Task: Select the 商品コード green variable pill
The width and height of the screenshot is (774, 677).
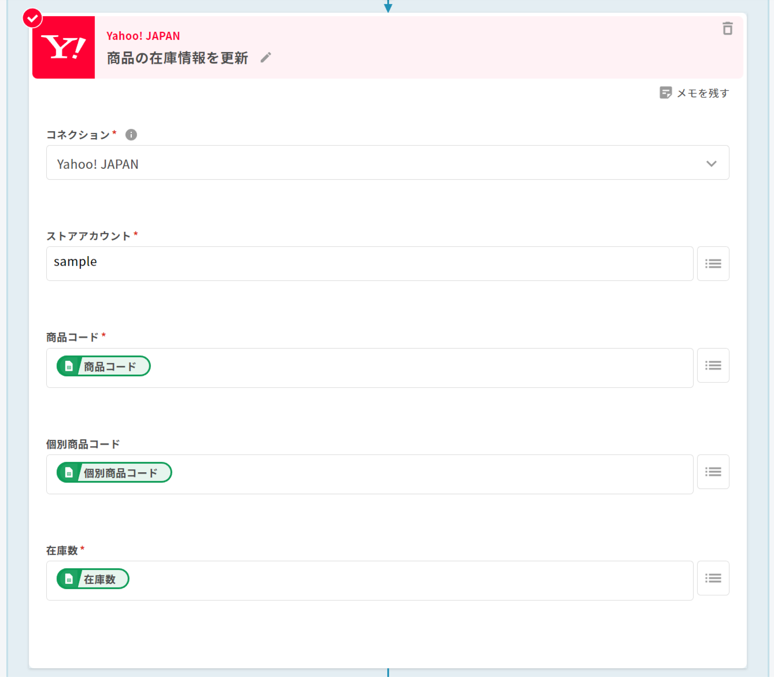Action: tap(103, 366)
